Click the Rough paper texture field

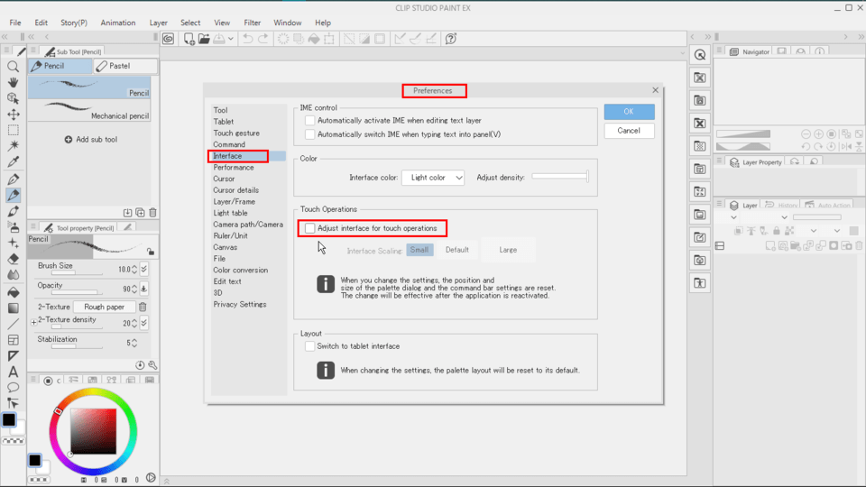104,307
